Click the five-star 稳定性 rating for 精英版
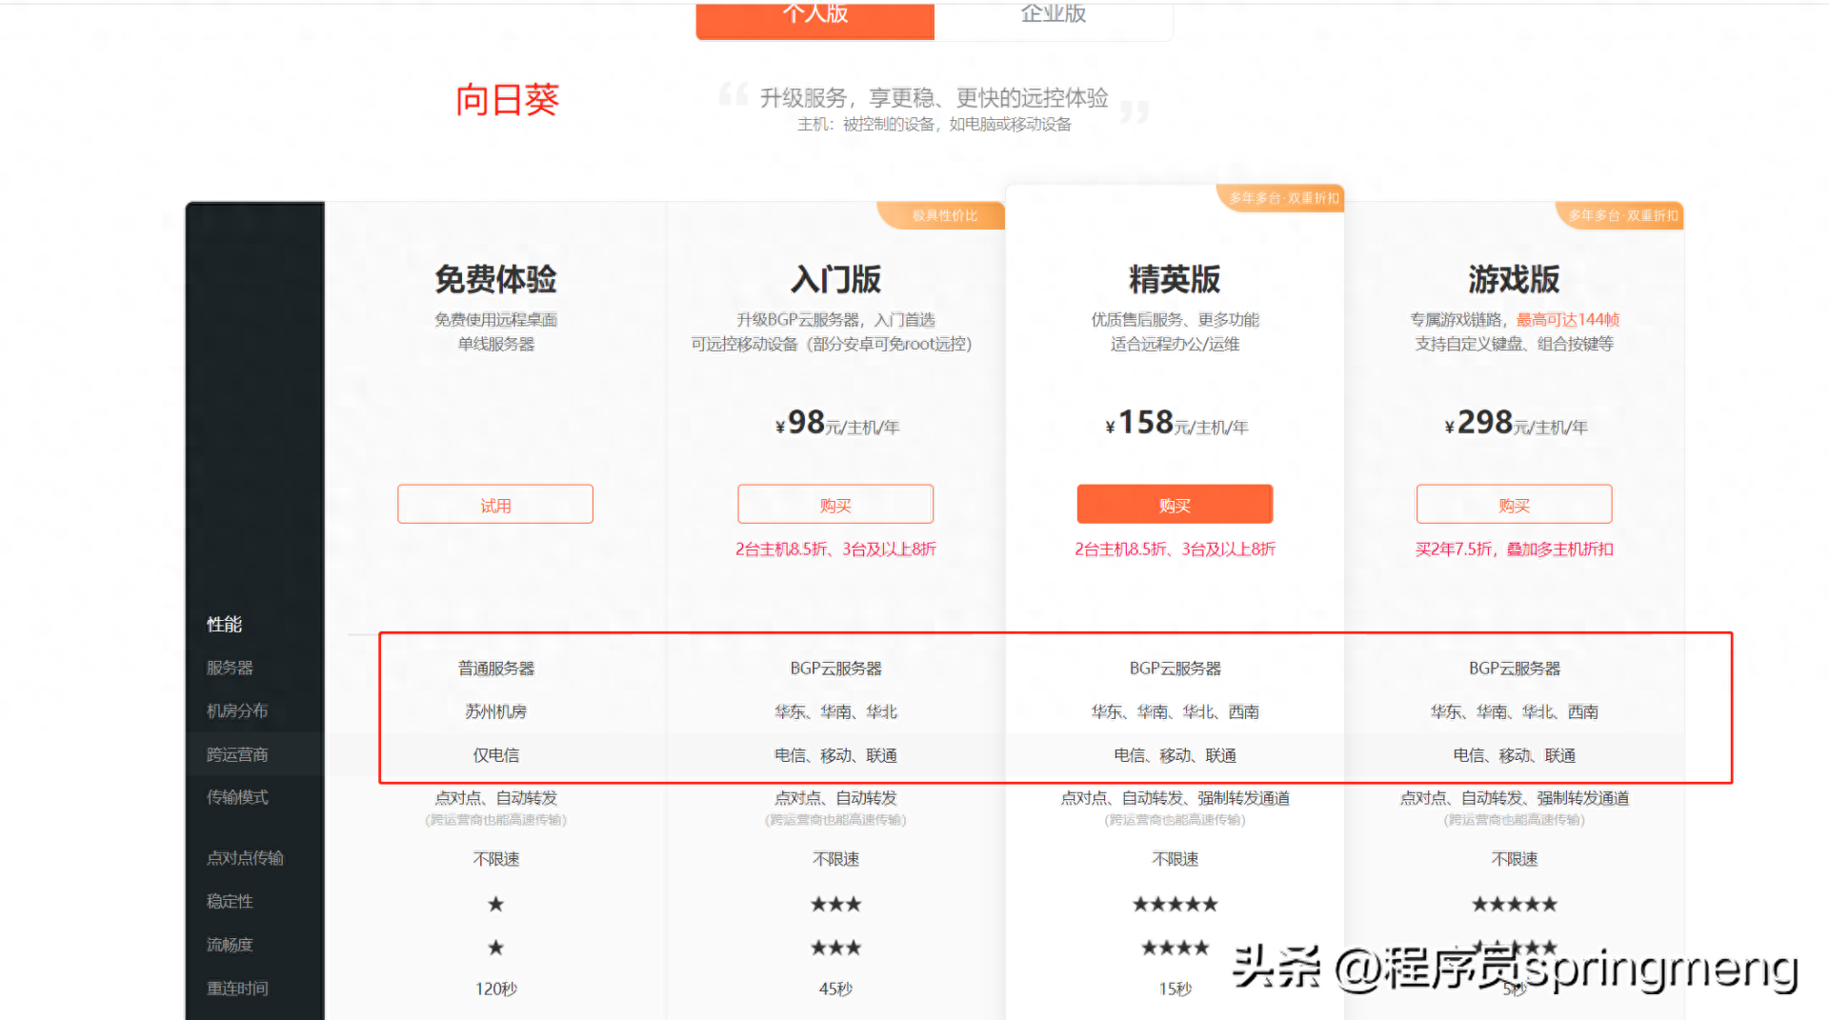The height and width of the screenshot is (1020, 1829). tap(1175, 904)
